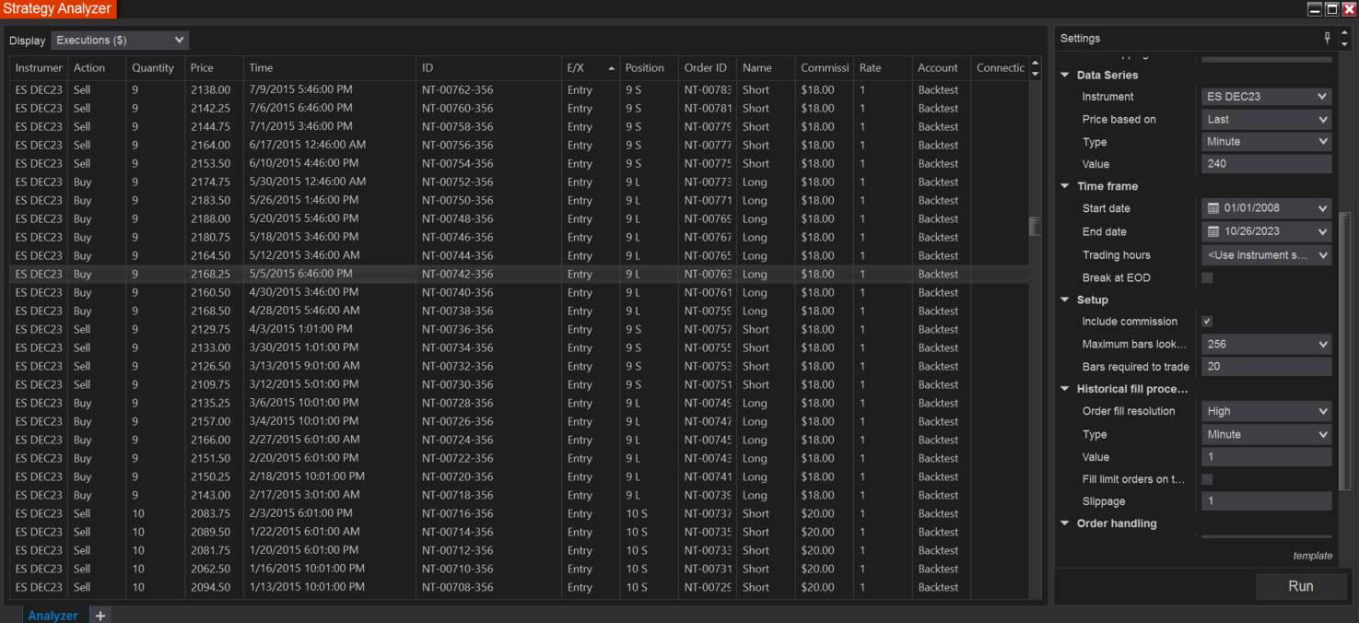
Task: Open the Price based on Last dropdown
Action: [x=1267, y=119]
